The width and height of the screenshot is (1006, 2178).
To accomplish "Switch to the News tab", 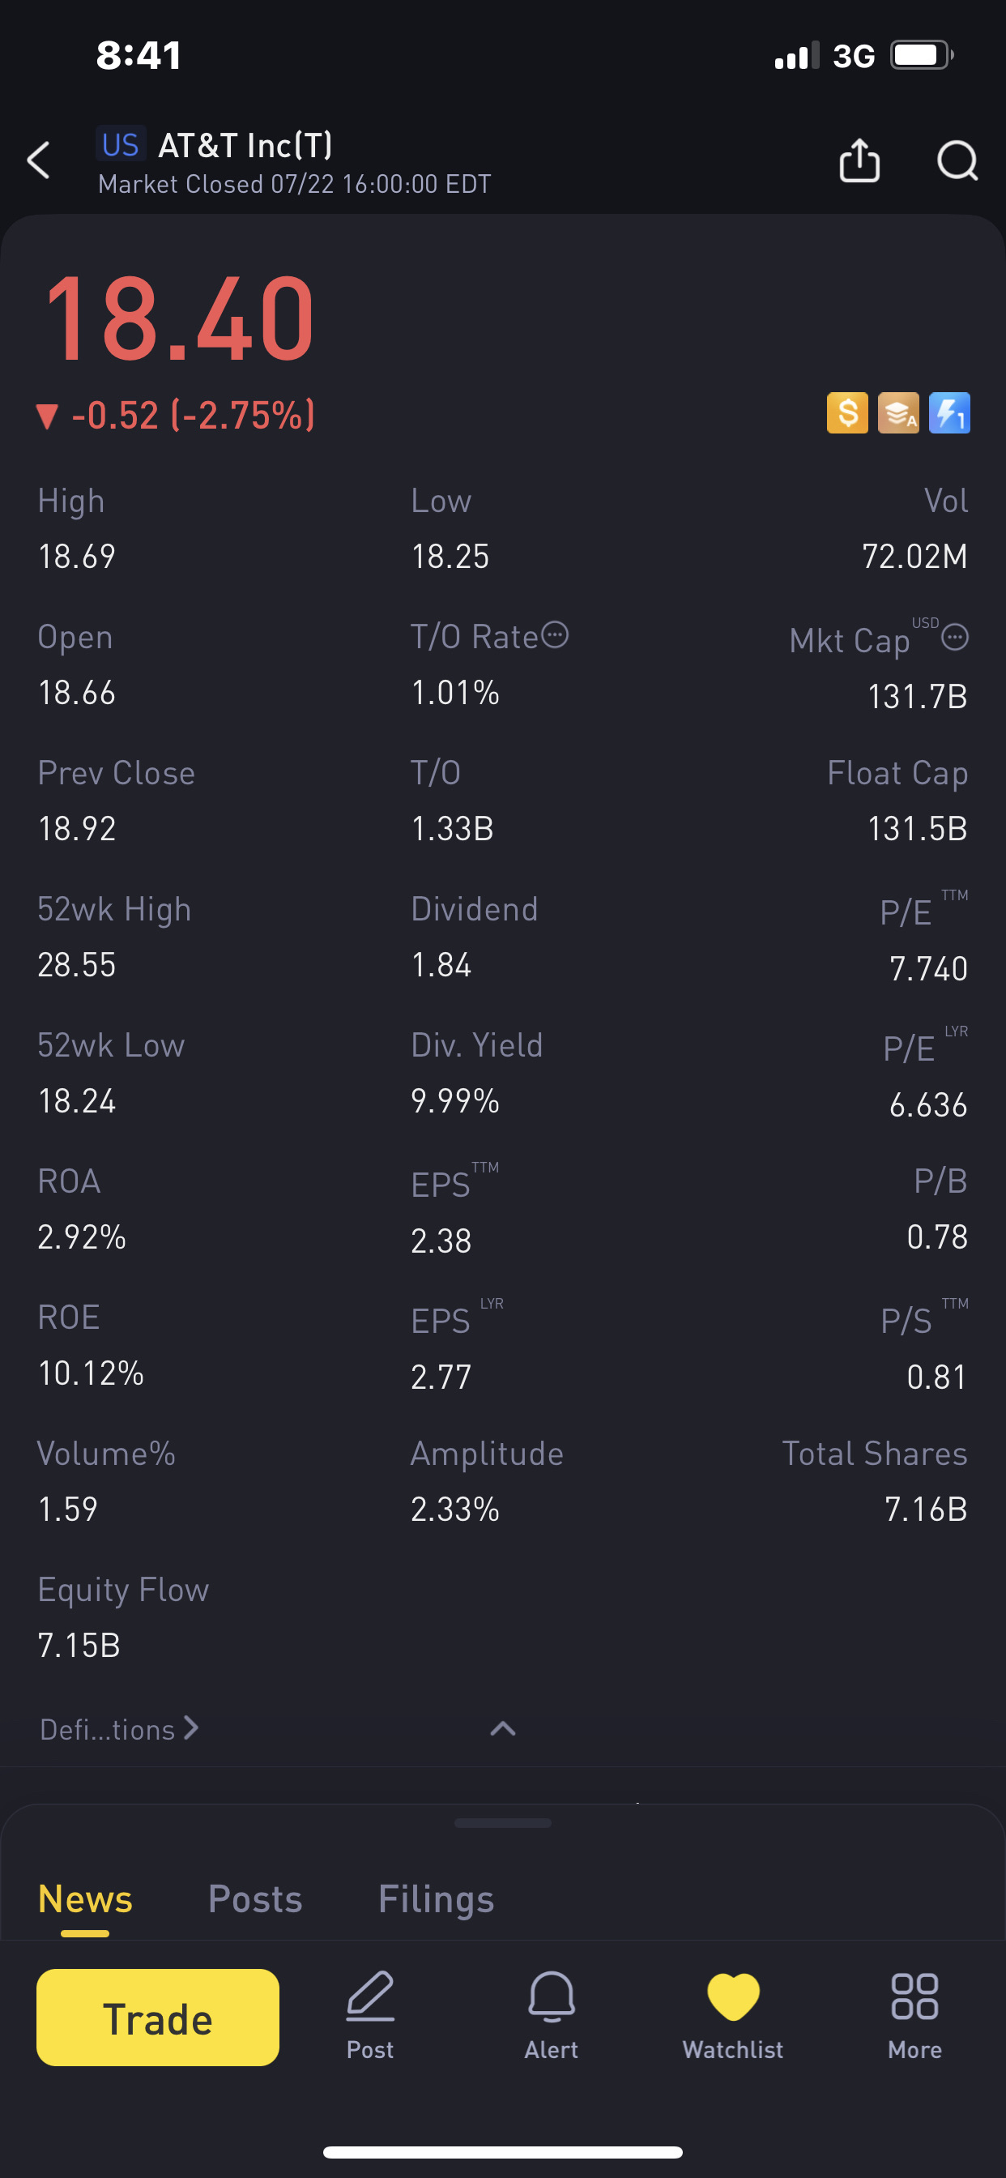I will pyautogui.click(x=85, y=1900).
